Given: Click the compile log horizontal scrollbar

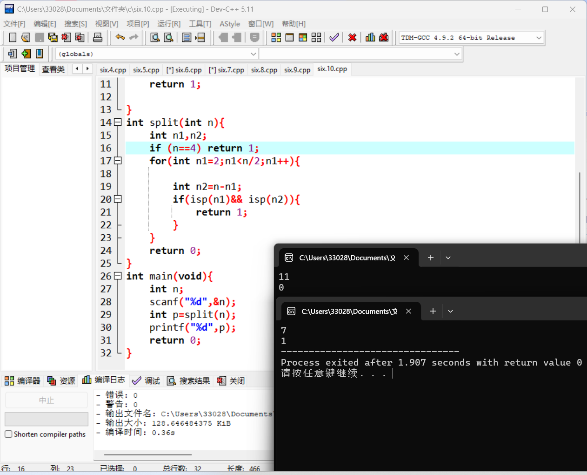Looking at the screenshot, I should pyautogui.click(x=148, y=455).
